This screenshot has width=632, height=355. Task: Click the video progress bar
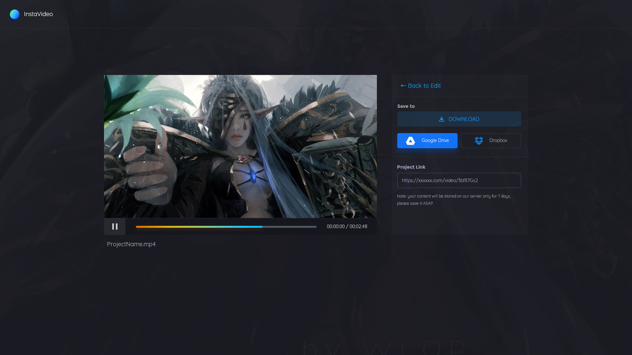coord(226,227)
